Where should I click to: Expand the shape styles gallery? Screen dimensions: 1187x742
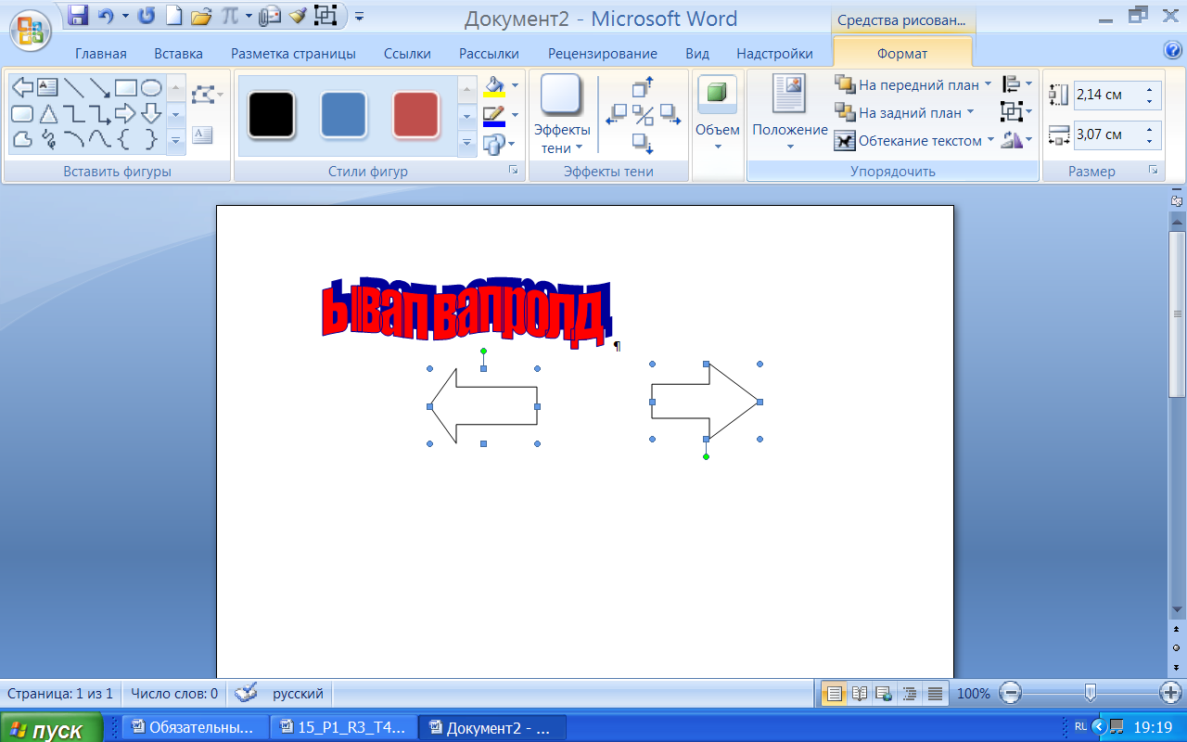tap(467, 143)
